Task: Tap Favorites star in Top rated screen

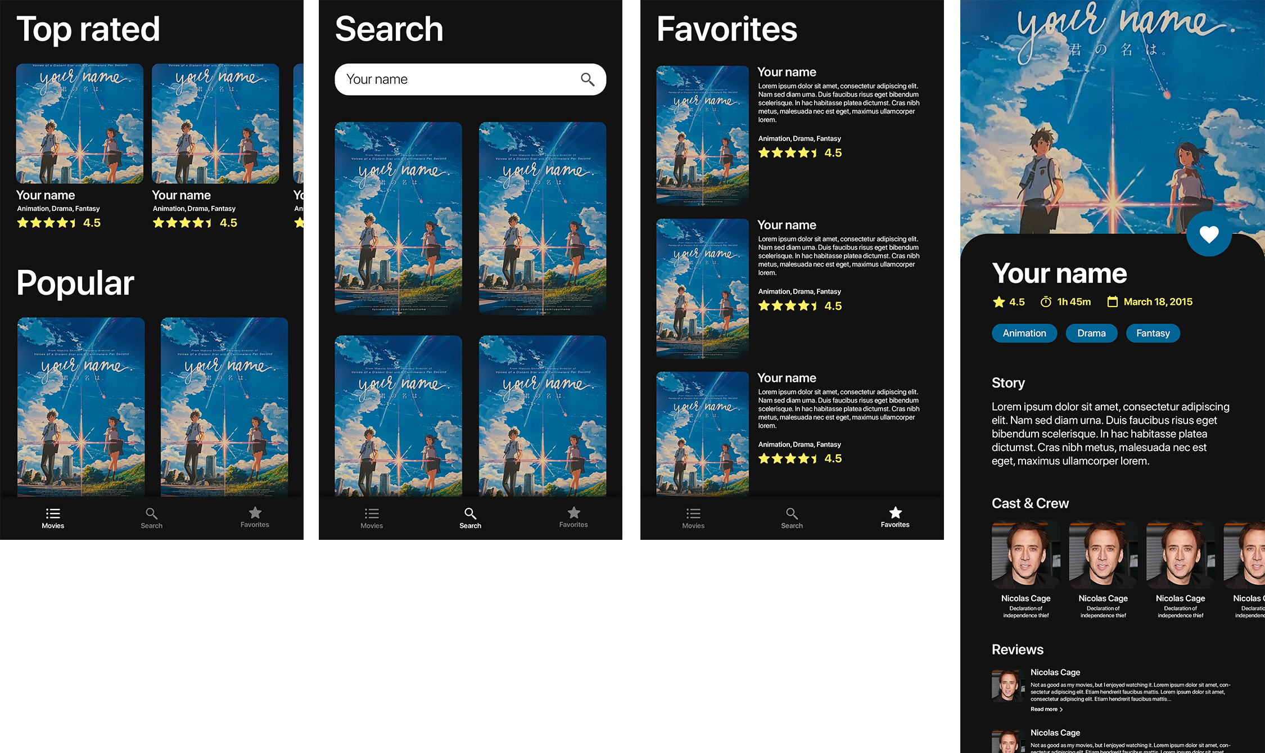Action: [x=255, y=513]
